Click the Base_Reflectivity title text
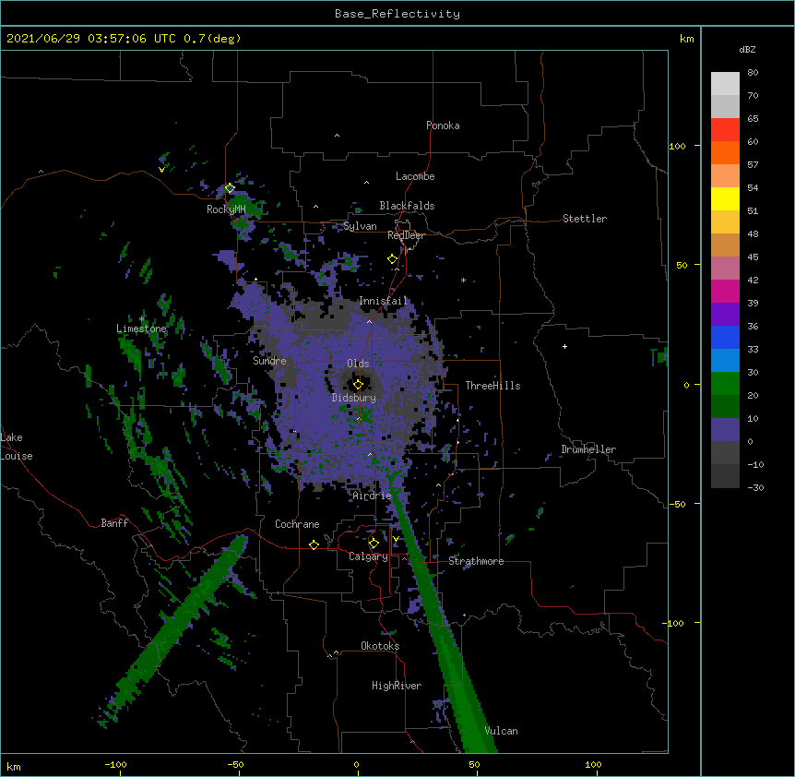Image resolution: width=795 pixels, height=777 pixels. [397, 14]
